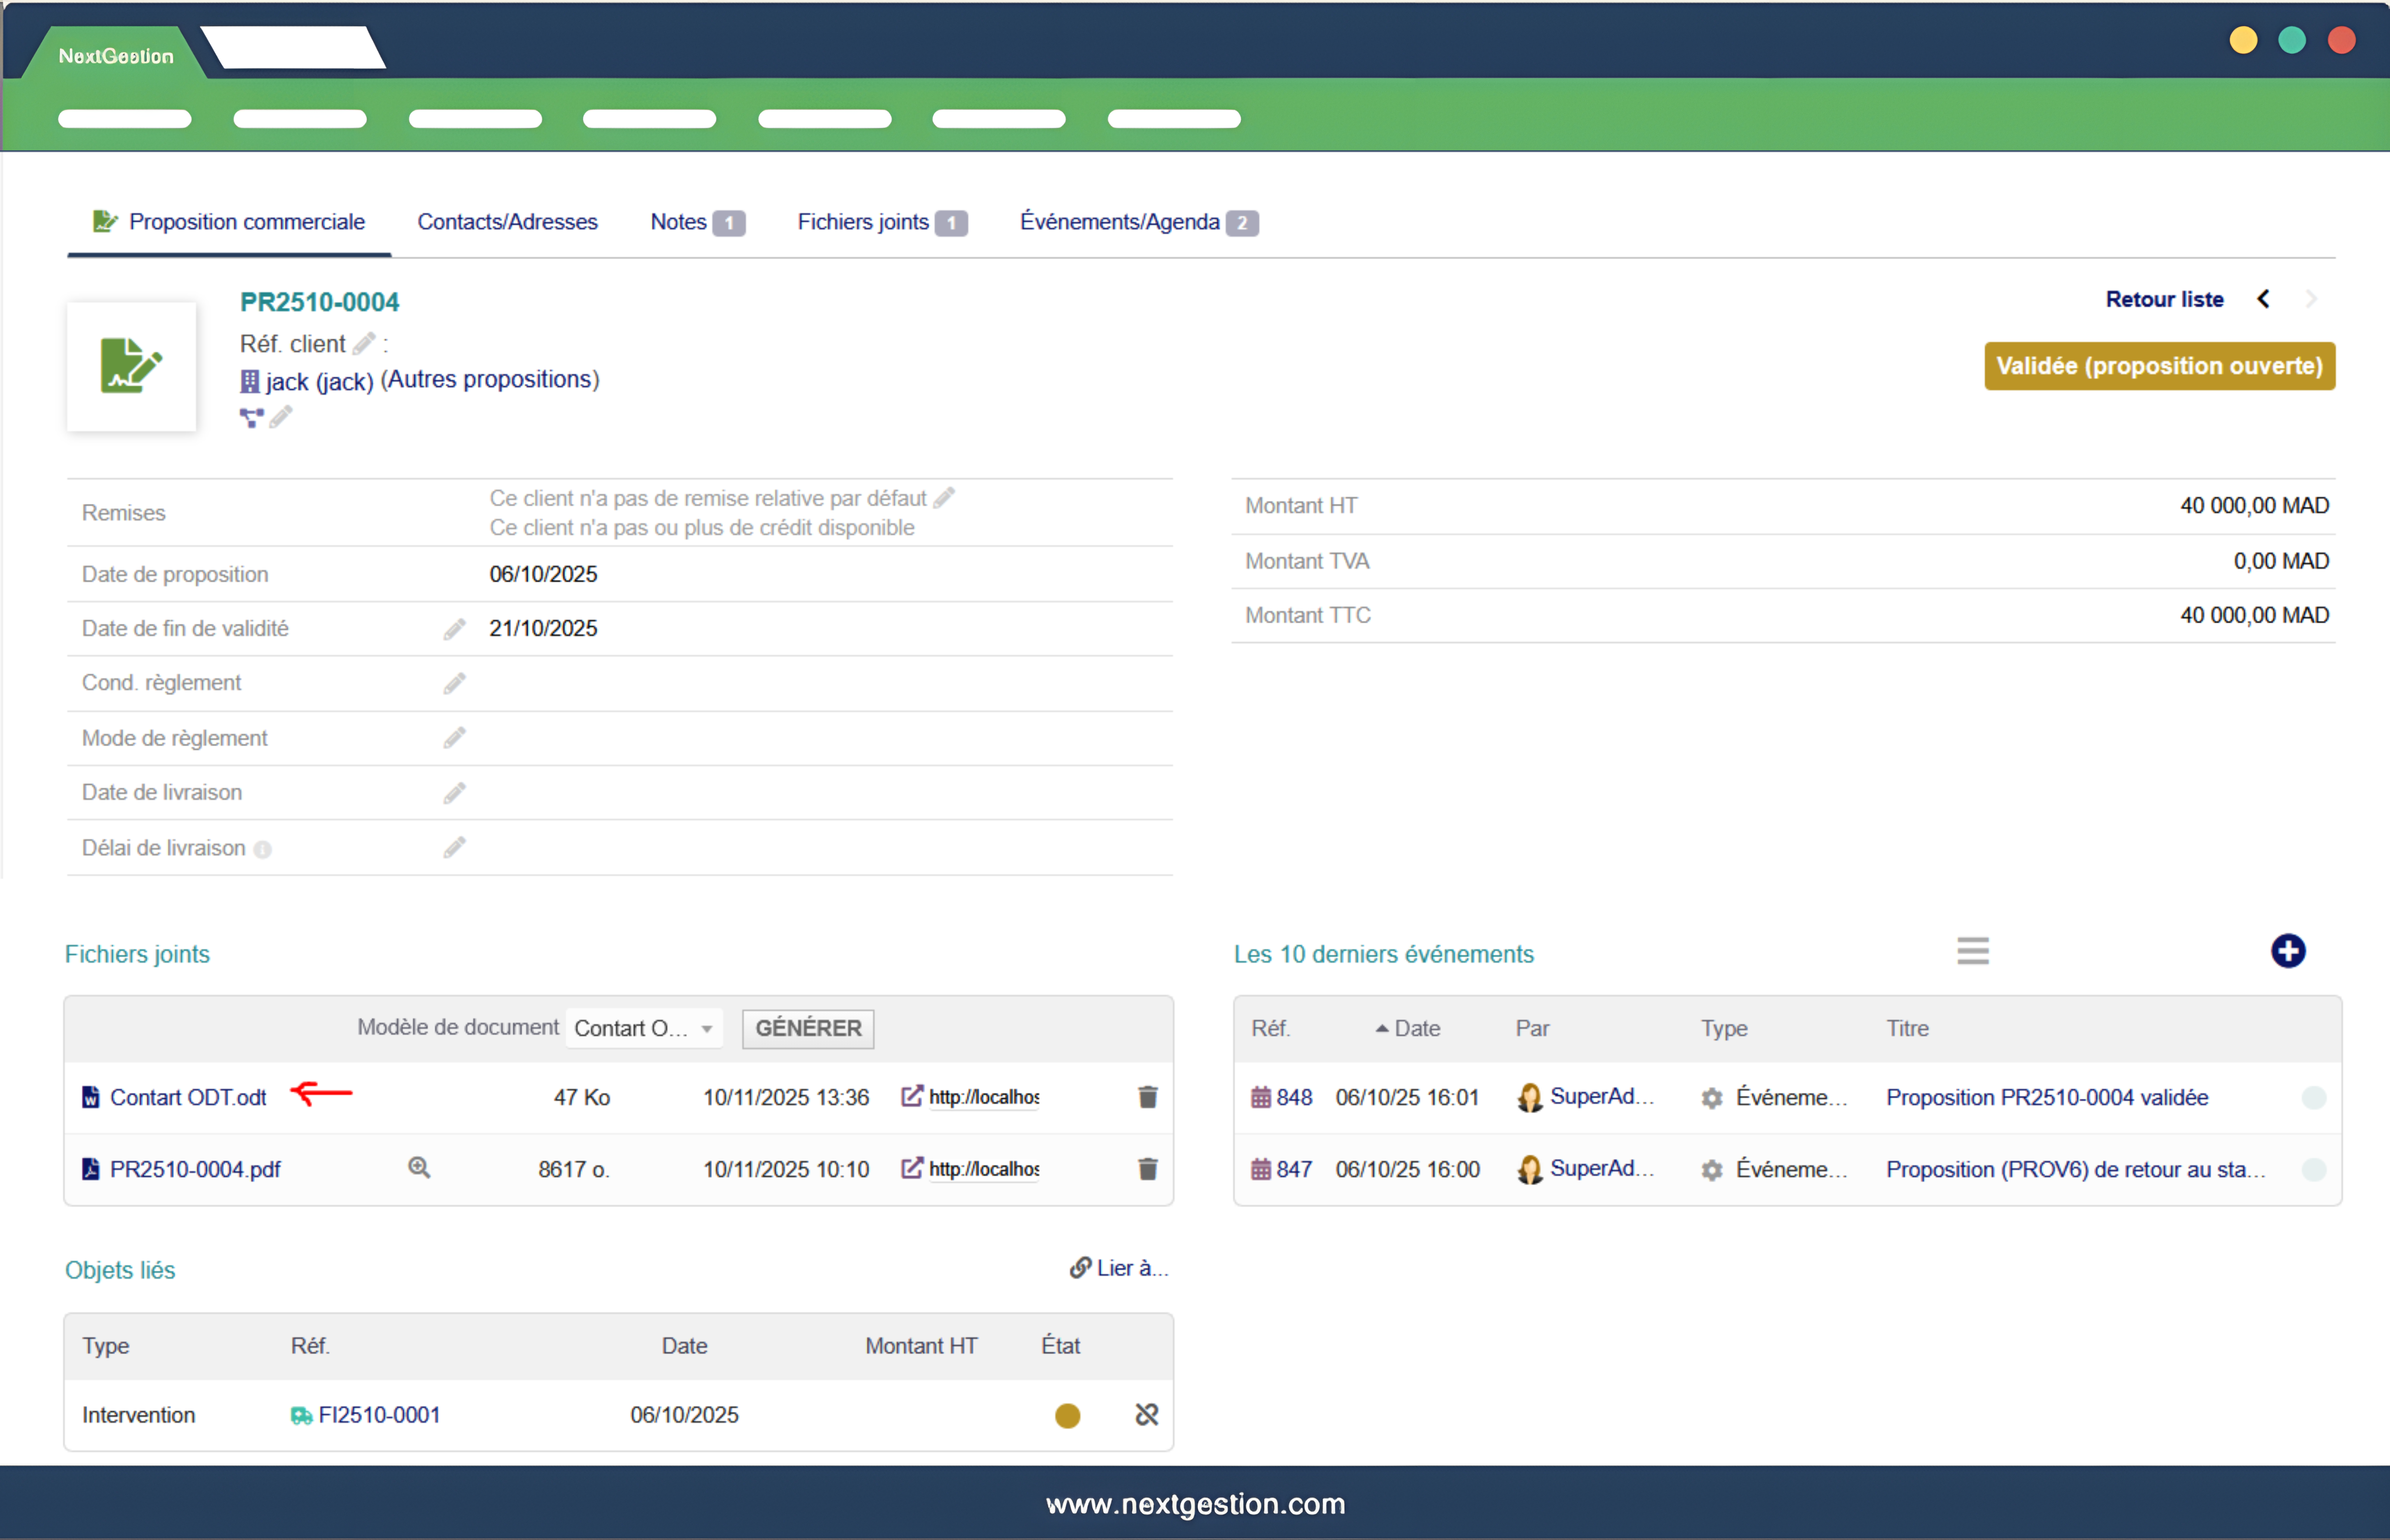This screenshot has width=2390, height=1540.
Task: Add new event with plus icon
Action: [x=2287, y=951]
